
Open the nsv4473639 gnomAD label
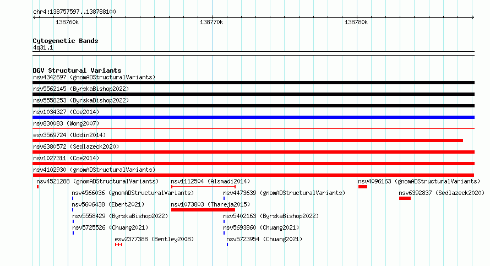(284, 193)
